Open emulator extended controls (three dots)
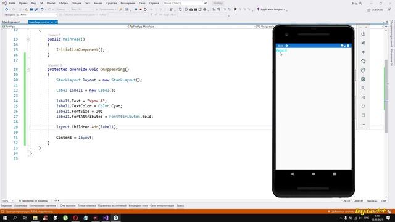395x222 pixels. [x=364, y=125]
